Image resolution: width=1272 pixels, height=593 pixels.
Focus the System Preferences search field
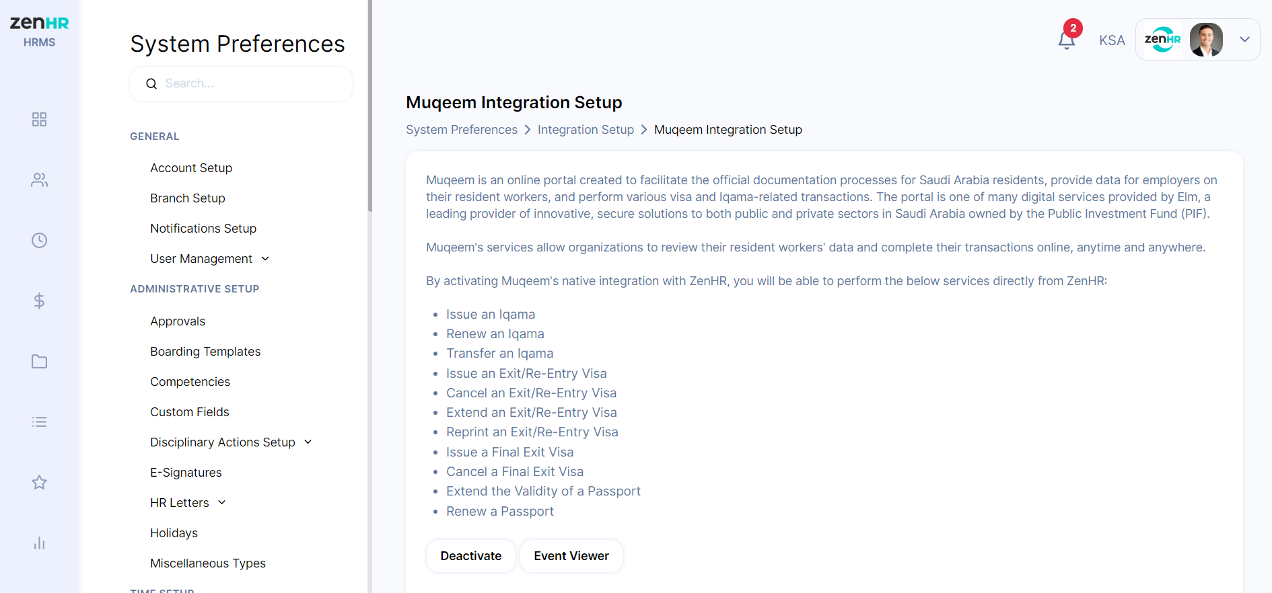(x=241, y=84)
